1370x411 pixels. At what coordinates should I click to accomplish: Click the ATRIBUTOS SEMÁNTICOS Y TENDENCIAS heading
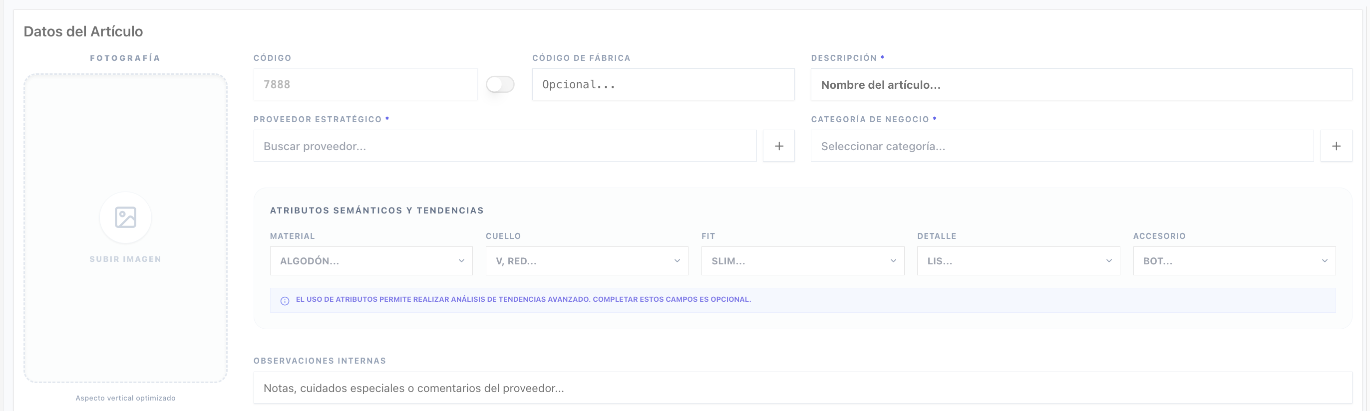point(376,210)
